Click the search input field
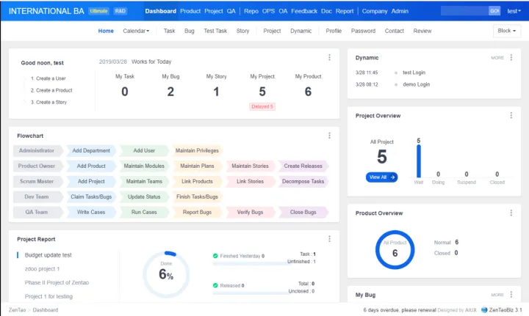The height and width of the screenshot is (316, 529). coord(464,11)
